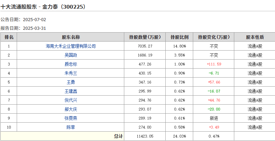Image resolution: width=275 pixels, height=141 pixels.
Task: Click the change value +111.59
Action: 214,64
